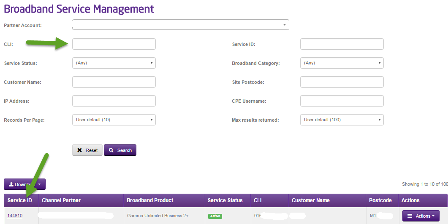Focus the CPE Username field

[342, 101]
